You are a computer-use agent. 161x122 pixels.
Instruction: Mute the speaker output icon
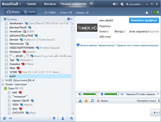pyautogui.click(x=80, y=94)
